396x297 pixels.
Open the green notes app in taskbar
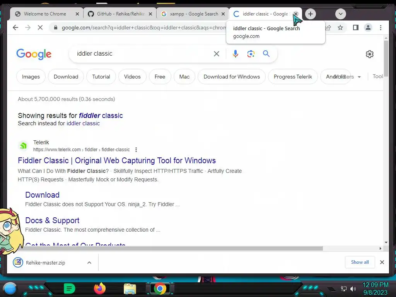[x=70, y=288]
